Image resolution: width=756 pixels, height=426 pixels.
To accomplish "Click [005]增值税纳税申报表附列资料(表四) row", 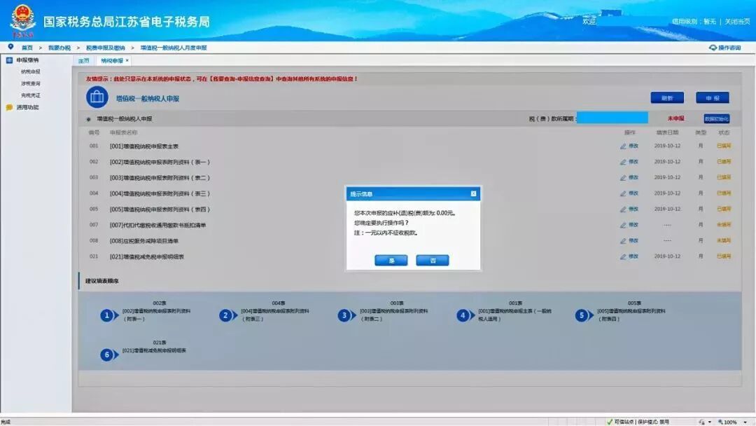I will tap(160, 209).
